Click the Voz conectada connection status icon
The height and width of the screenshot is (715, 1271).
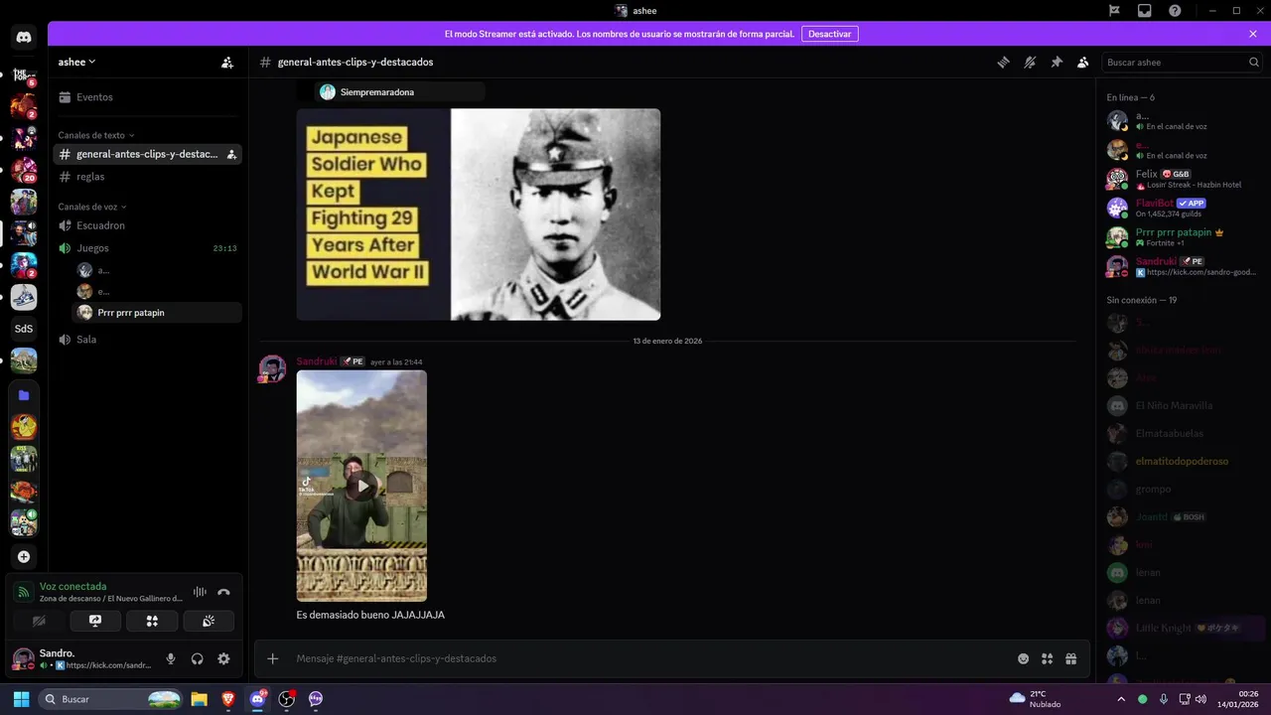pos(24,592)
